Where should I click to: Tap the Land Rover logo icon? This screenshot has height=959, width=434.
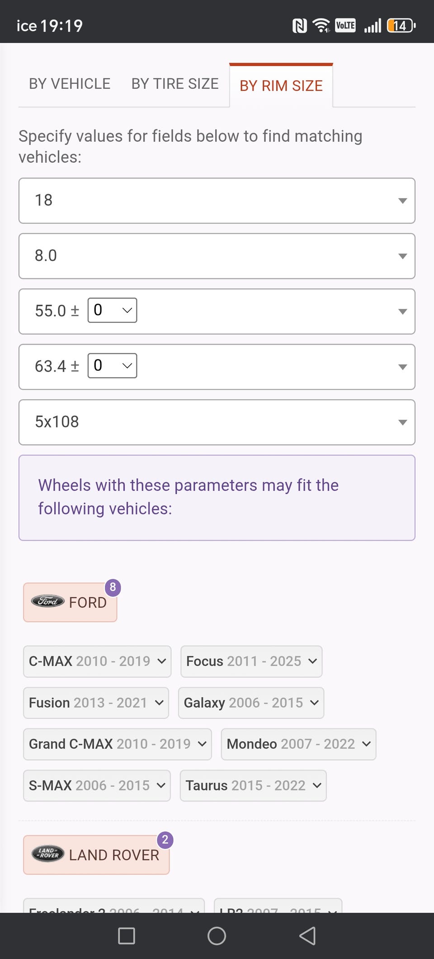click(47, 854)
